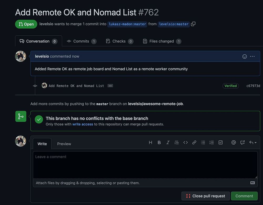Open the saved replies dropdown
This screenshot has width=263, height=205.
point(253,142)
